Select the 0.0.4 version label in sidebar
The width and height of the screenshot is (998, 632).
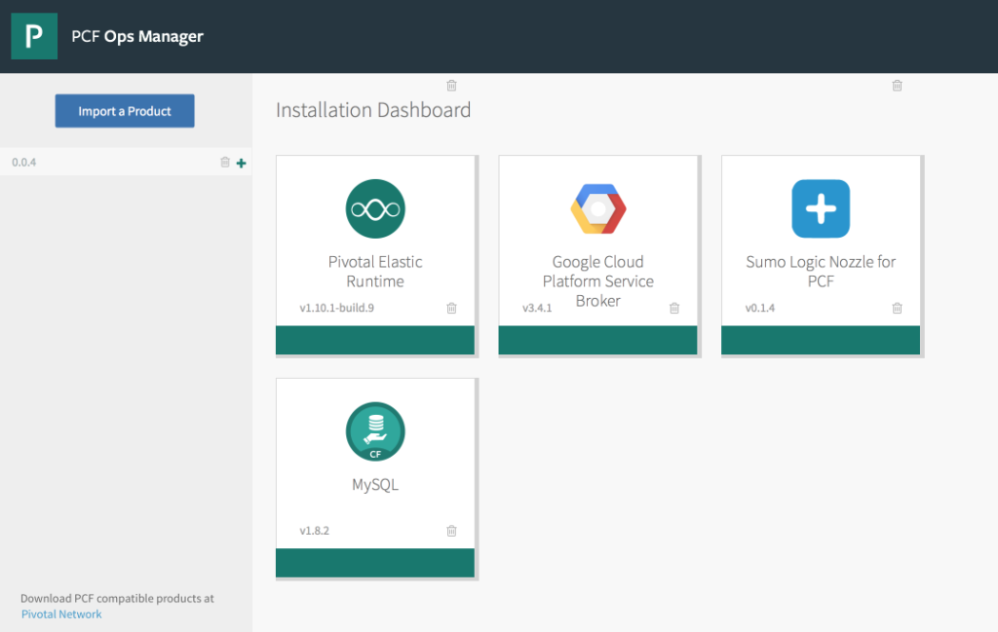coord(24,162)
